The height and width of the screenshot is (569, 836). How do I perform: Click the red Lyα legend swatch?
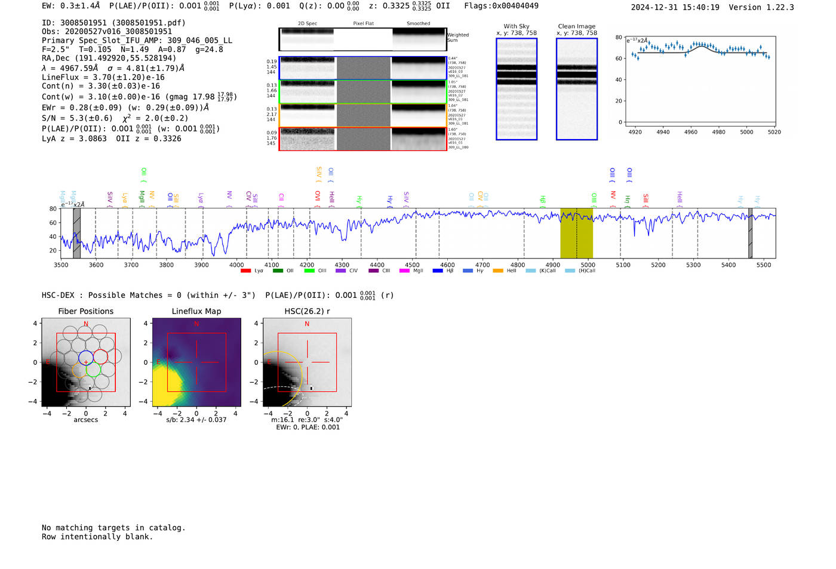pos(245,271)
